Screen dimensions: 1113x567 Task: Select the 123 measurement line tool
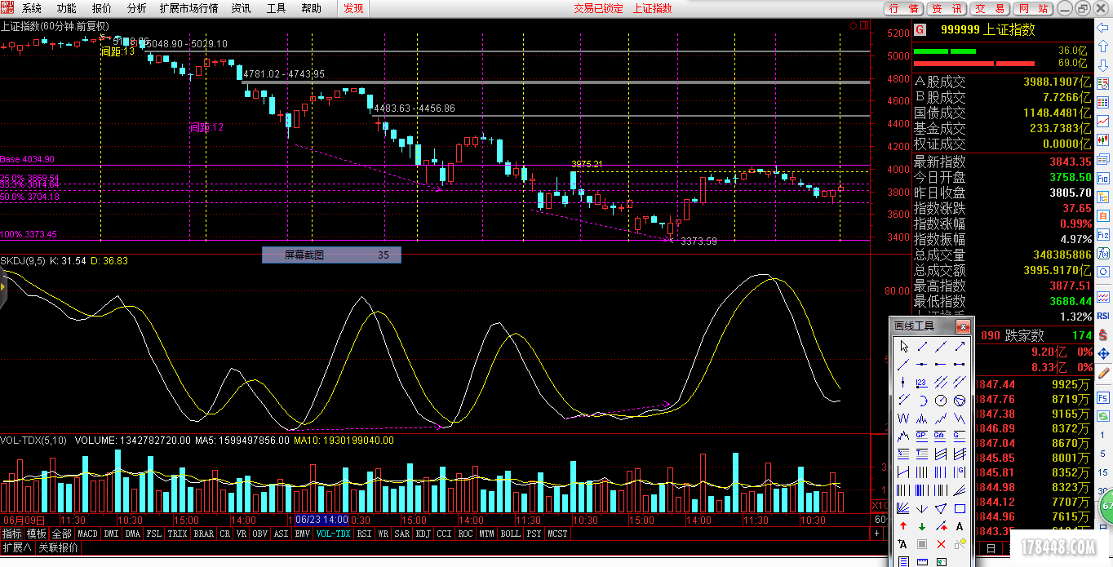point(921,382)
